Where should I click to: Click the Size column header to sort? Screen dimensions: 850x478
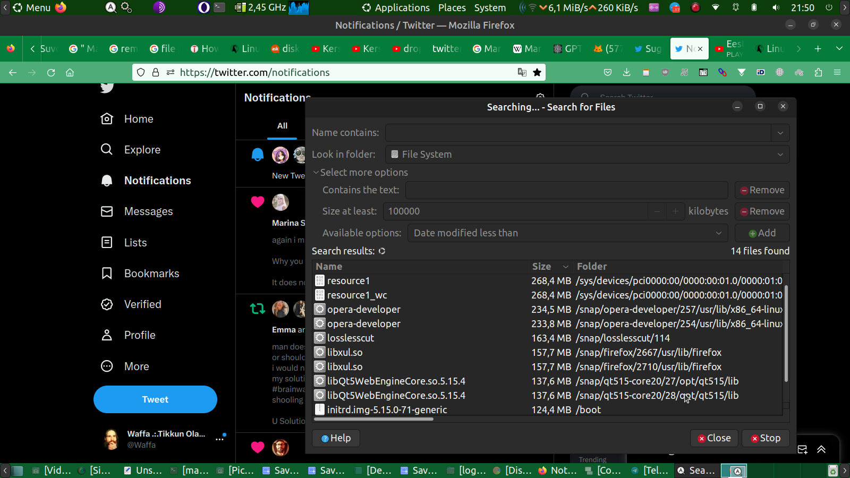point(550,267)
